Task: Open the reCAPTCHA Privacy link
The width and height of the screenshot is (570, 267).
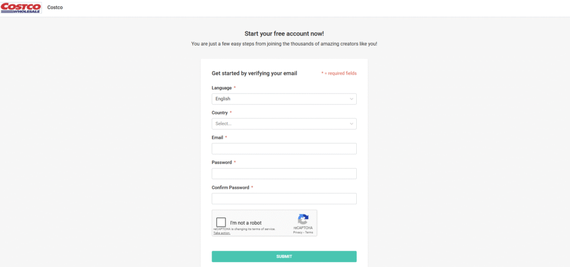Action: click(x=297, y=233)
